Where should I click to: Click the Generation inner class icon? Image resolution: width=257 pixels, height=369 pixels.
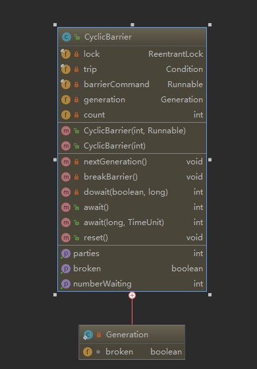(88, 335)
